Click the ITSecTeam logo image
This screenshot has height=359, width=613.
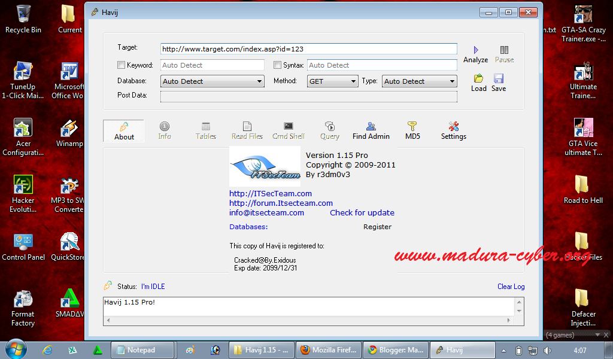tap(265, 166)
